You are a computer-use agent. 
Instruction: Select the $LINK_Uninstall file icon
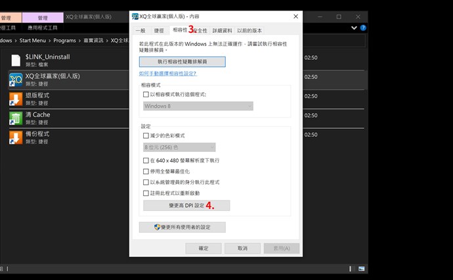tap(16, 60)
